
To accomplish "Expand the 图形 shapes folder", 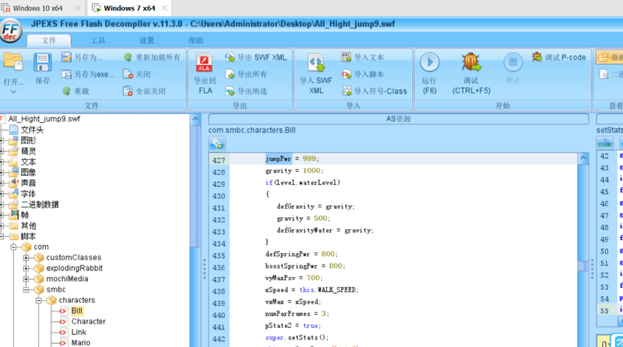I will 2,140.
